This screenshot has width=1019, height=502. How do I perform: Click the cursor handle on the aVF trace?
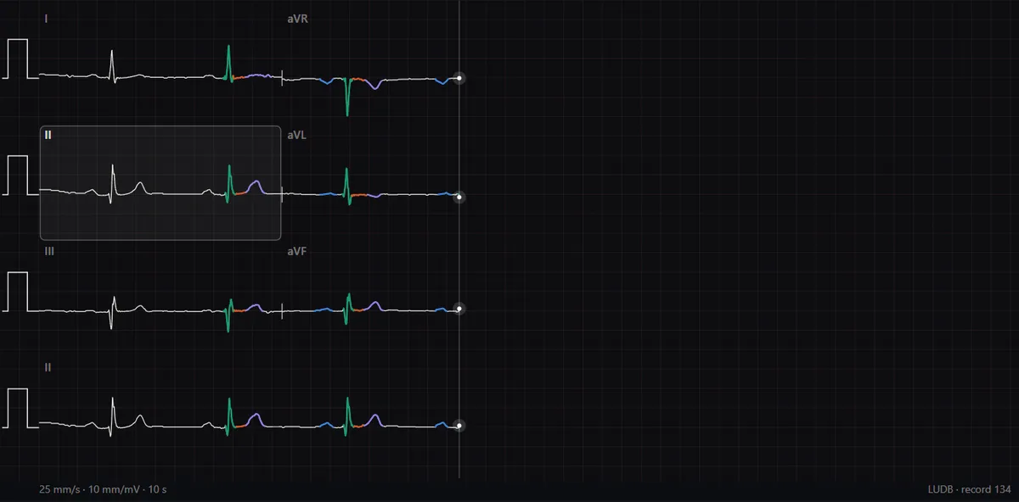pos(459,309)
